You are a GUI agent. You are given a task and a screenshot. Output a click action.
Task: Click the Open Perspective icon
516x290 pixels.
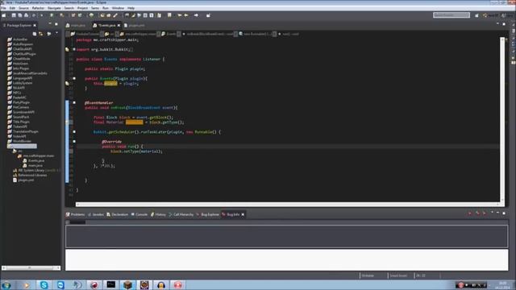tap(476, 15)
